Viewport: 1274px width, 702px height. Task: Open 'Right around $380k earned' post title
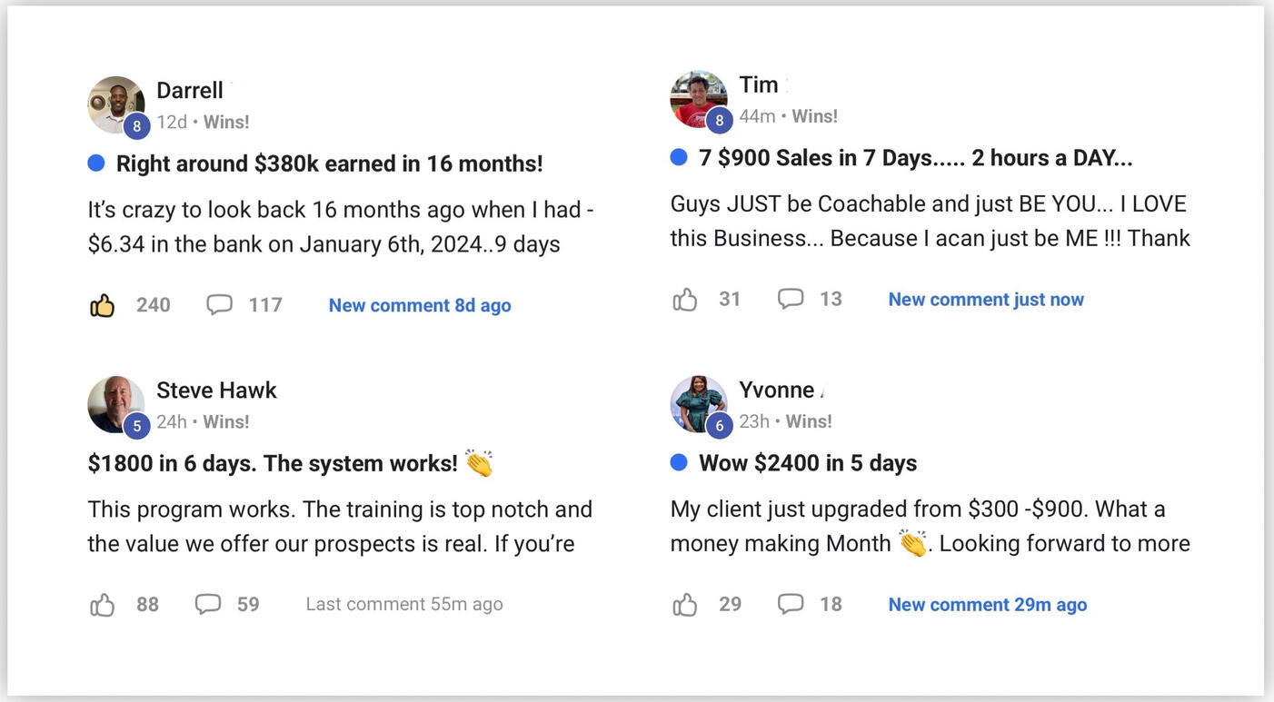(x=329, y=163)
